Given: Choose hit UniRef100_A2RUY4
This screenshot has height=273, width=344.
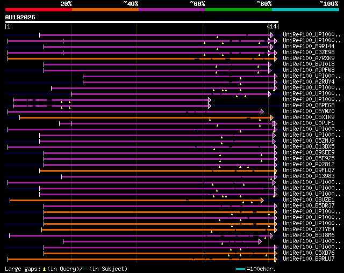Looking at the screenshot, I should pyautogui.click(x=309, y=82).
